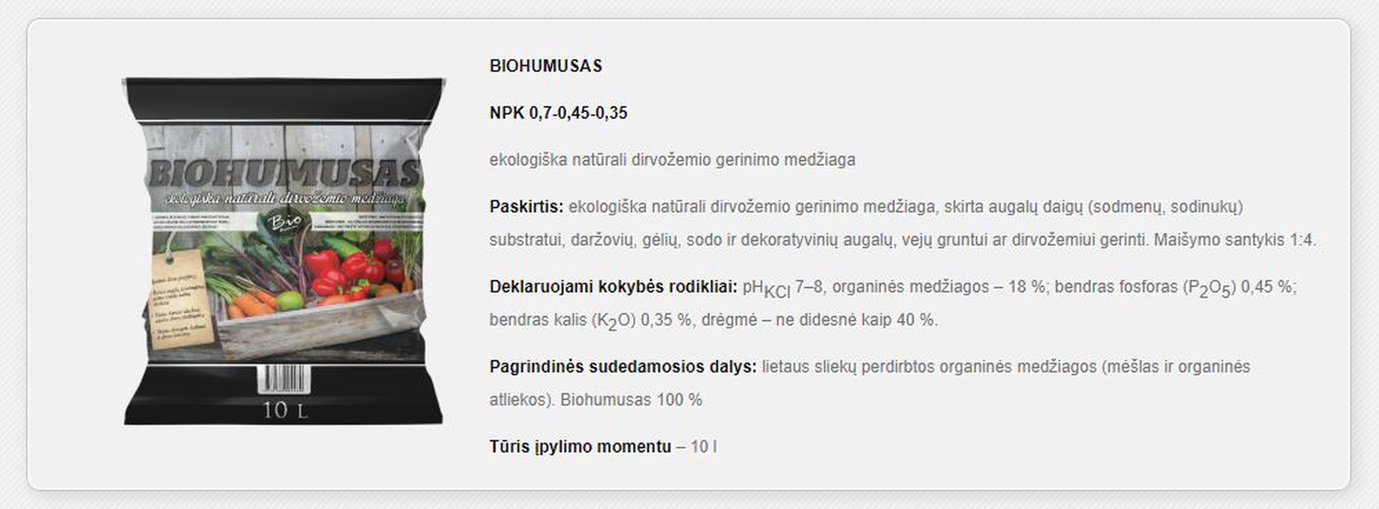Click the Paskirtis label
Viewport: 1379px width, 509px height.
526,207
